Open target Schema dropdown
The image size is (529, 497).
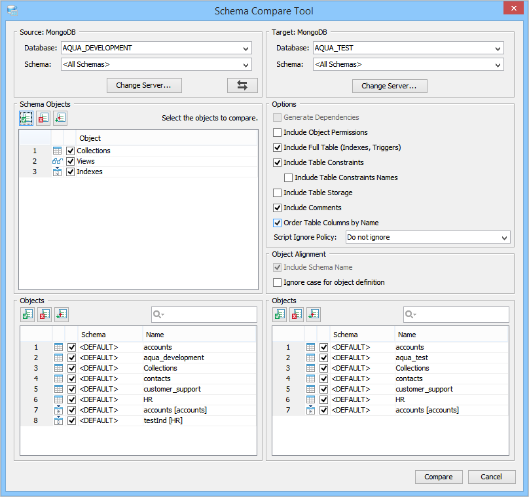[x=409, y=64]
